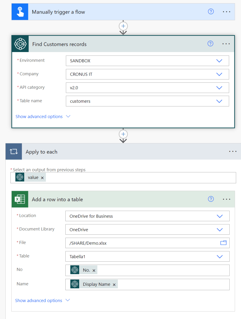Open the Environment dropdown showing SANDBOX

pyautogui.click(x=147, y=61)
